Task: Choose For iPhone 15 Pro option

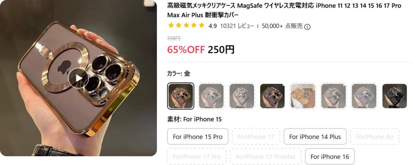Action: [198, 136]
